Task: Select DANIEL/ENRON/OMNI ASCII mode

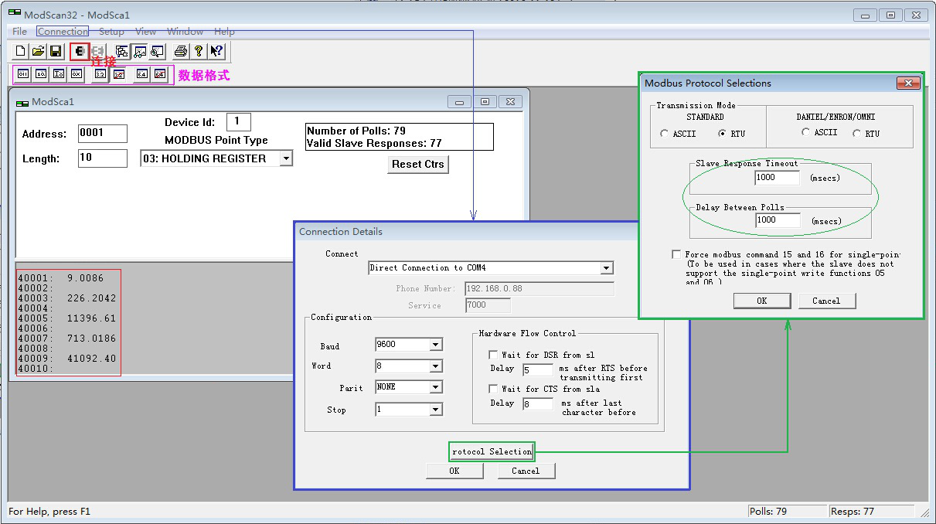Action: click(x=806, y=133)
